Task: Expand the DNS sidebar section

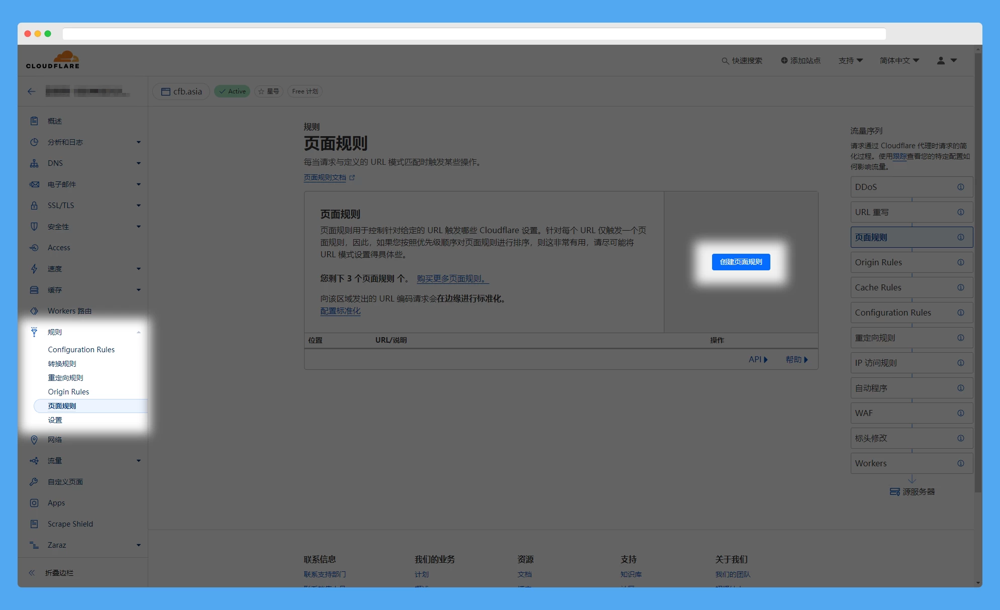Action: (x=138, y=163)
